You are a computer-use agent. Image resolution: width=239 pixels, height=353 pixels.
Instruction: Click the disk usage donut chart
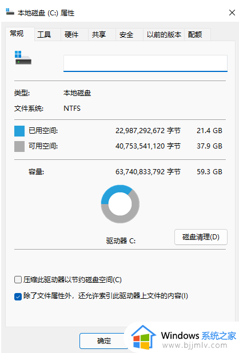pyautogui.click(x=120, y=204)
